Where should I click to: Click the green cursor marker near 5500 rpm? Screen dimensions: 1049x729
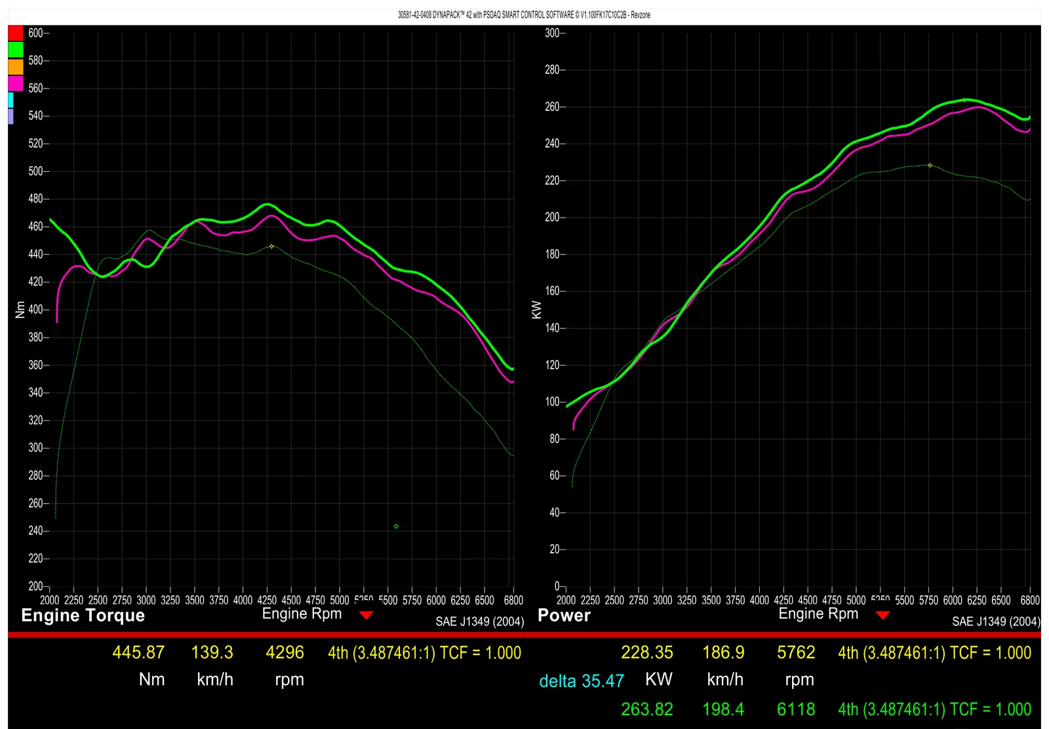396,526
